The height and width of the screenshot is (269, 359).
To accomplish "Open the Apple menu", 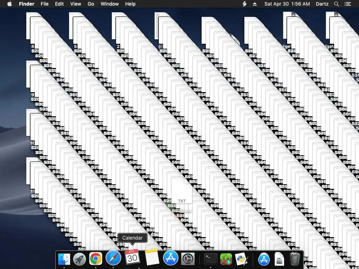I will pyautogui.click(x=9, y=4).
